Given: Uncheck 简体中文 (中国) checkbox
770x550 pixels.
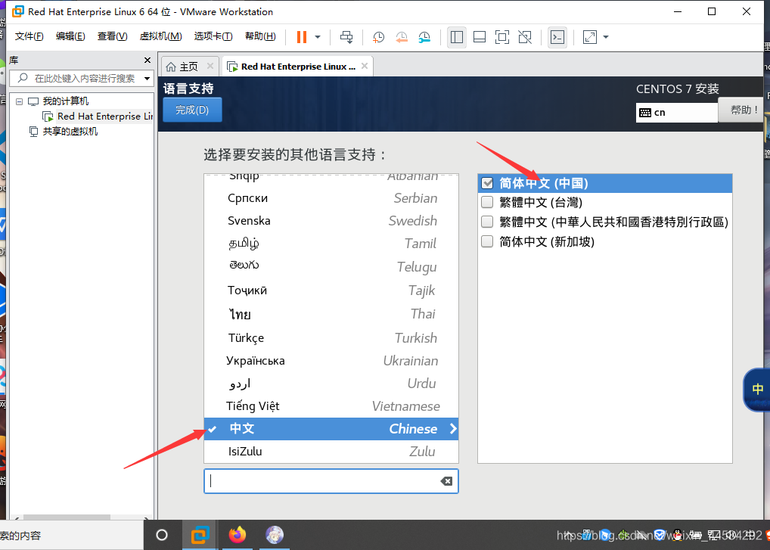Looking at the screenshot, I should pos(487,183).
